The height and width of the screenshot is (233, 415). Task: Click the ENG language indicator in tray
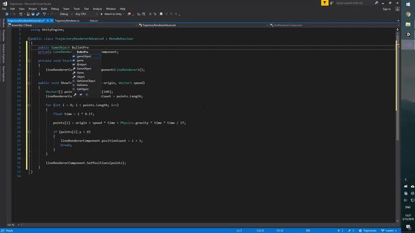[x=408, y=207]
